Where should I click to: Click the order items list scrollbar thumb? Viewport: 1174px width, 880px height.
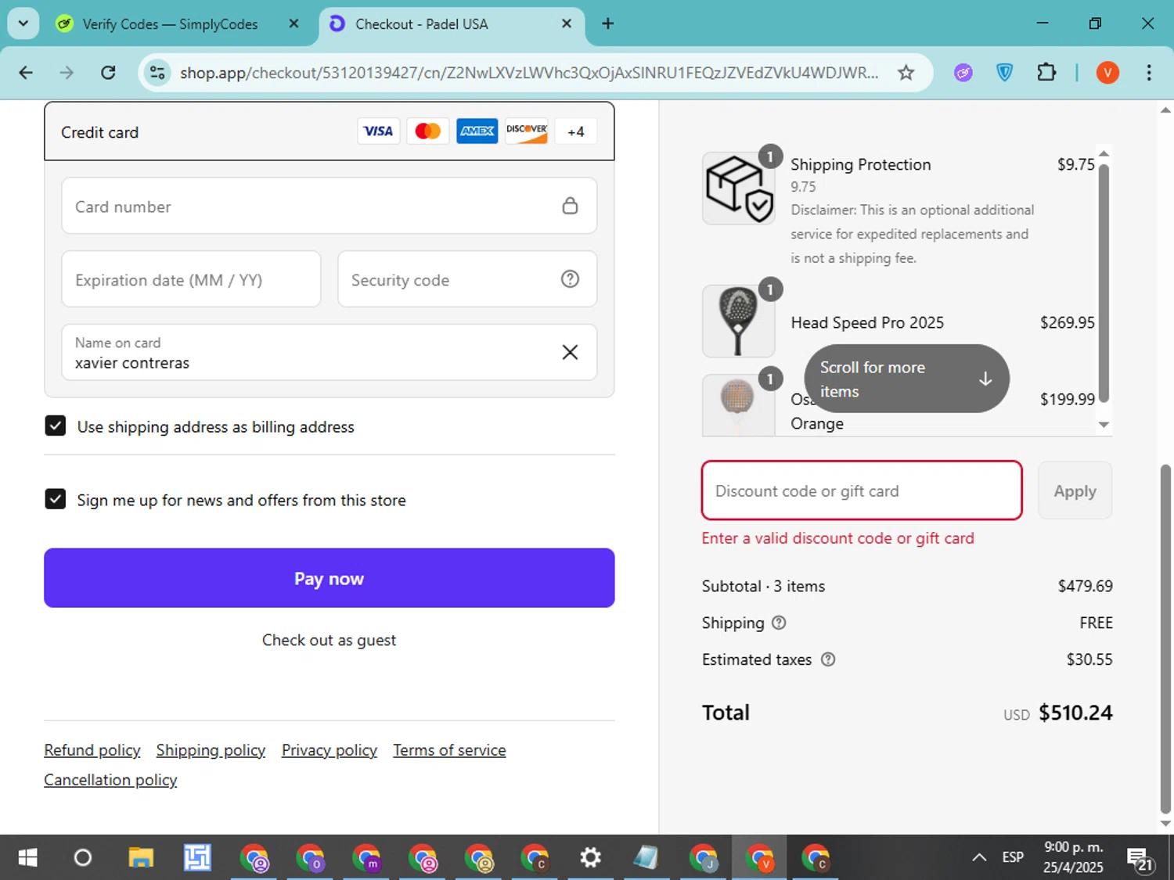coord(1104,283)
